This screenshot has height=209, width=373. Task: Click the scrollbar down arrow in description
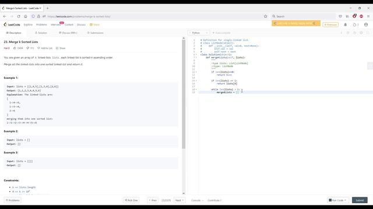click(184, 193)
